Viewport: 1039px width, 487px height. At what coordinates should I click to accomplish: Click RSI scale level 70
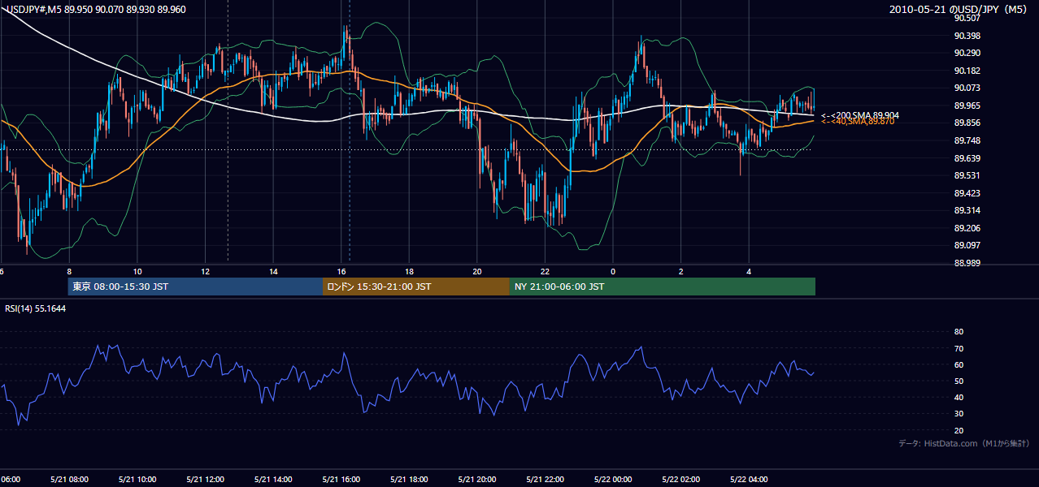tap(959, 348)
